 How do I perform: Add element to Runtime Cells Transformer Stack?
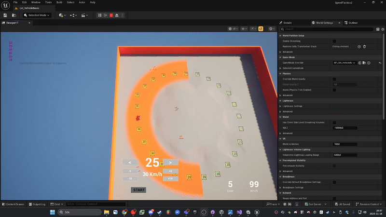point(359,46)
